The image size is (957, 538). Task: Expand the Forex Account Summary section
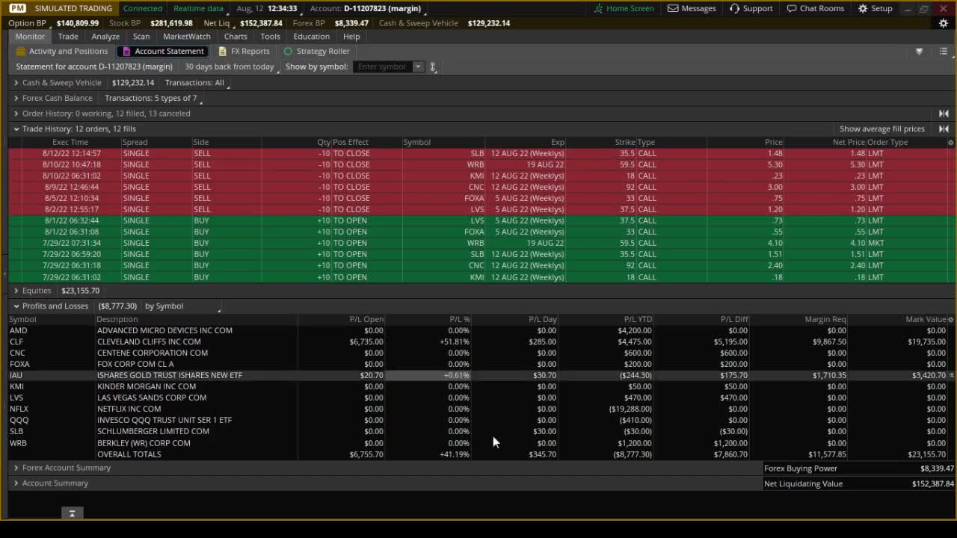coord(16,468)
